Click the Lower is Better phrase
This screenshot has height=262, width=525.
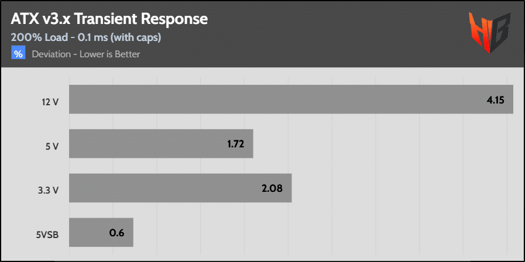click(109, 54)
